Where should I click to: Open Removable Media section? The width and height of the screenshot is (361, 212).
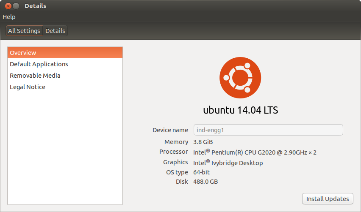click(x=65, y=76)
